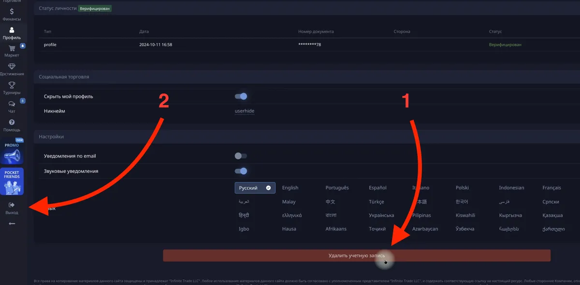Toggle Скрыть мой профиль switch
580x285 pixels.
(241, 96)
